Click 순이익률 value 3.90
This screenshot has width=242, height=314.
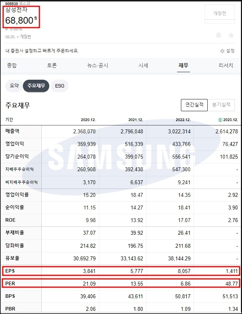(x=233, y=207)
